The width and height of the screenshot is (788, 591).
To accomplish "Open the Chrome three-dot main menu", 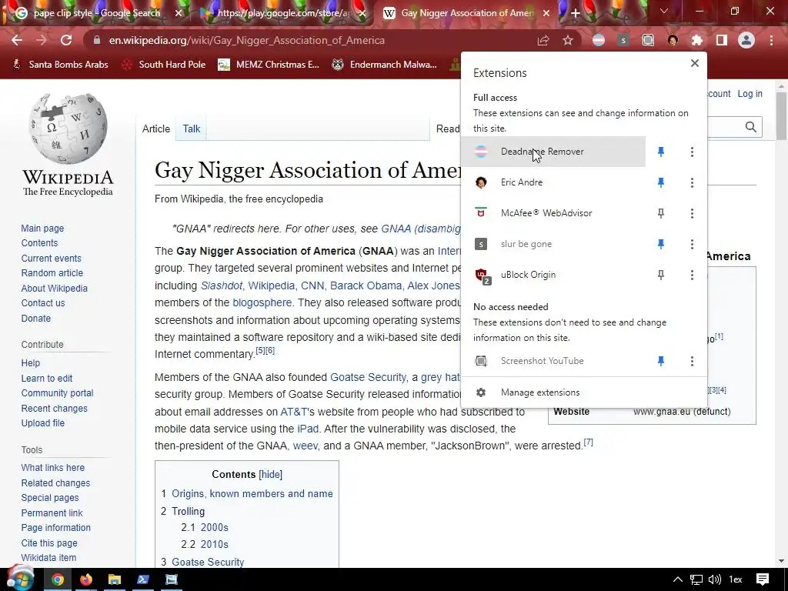I will 771,40.
